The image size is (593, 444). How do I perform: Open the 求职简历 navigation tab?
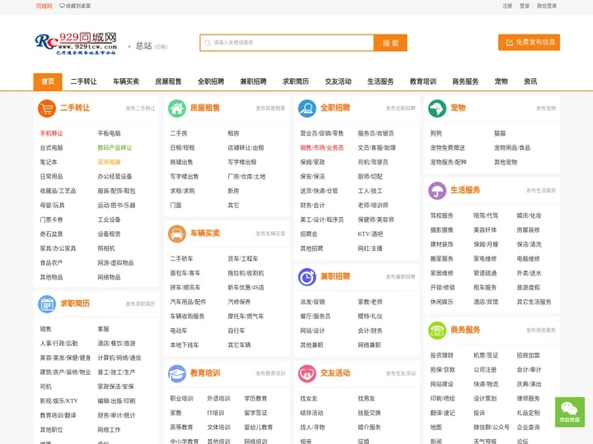296,81
